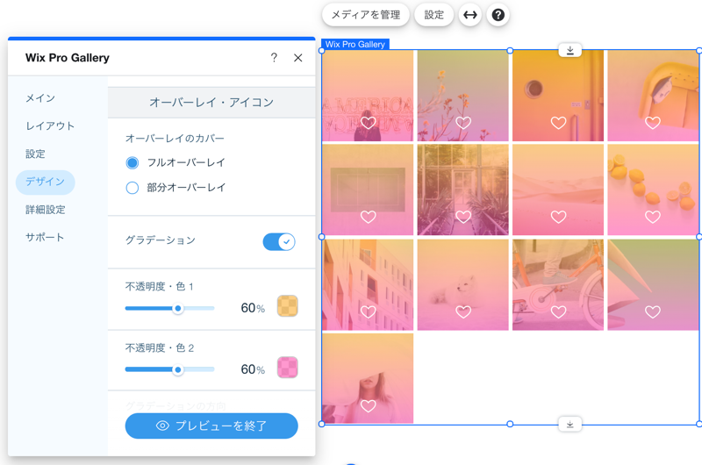This screenshot has height=465, width=702.
Task: Click the 60% value for color 1
Action: [x=253, y=308]
